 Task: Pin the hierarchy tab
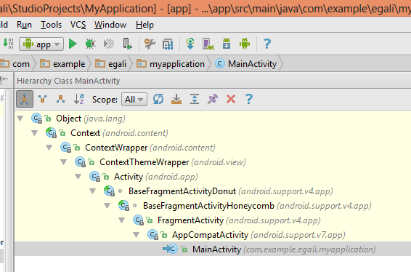[x=213, y=99]
